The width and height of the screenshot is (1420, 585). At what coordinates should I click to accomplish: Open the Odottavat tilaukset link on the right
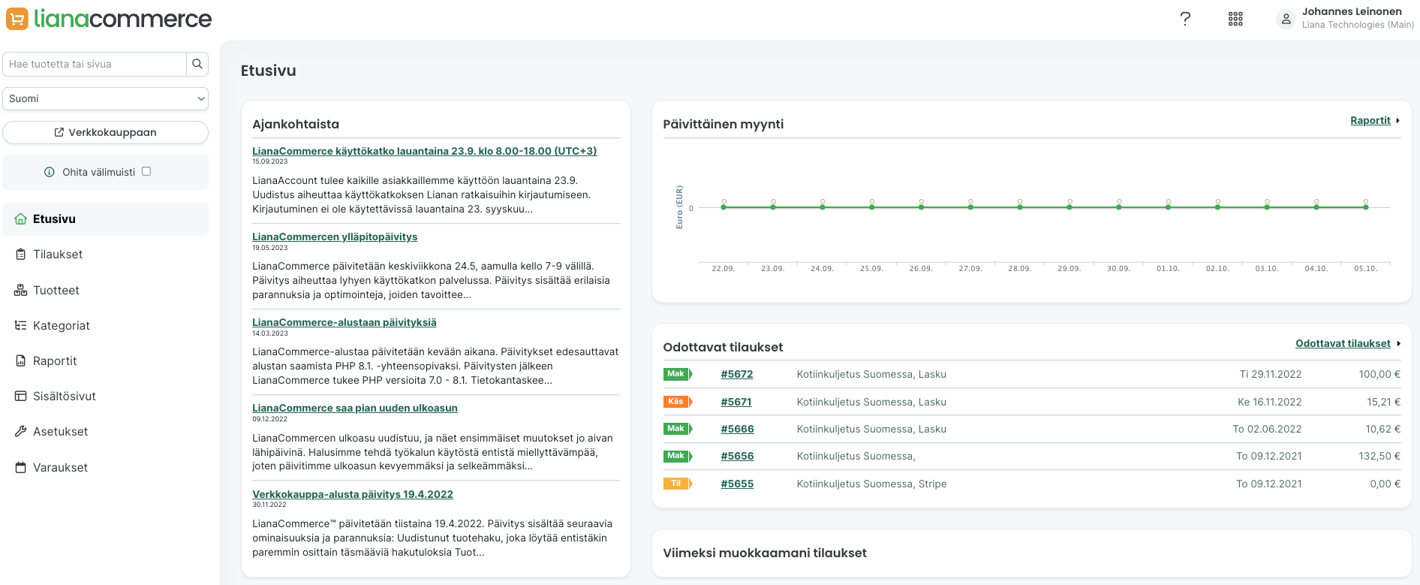tap(1343, 343)
